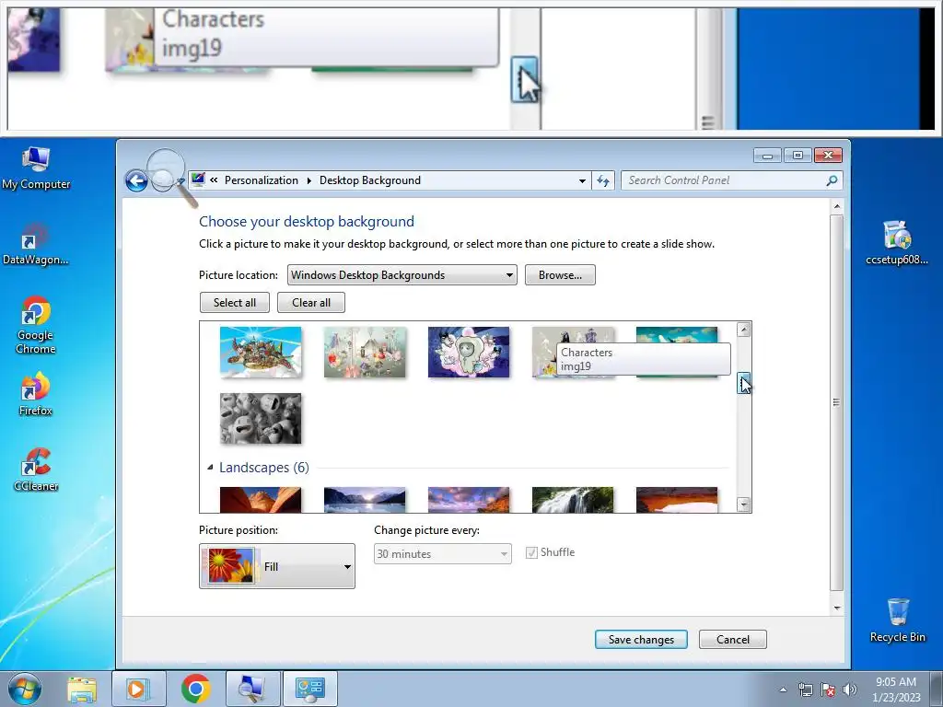
Task: Select the hooded creature wallpaper on blue background
Action: click(x=469, y=353)
